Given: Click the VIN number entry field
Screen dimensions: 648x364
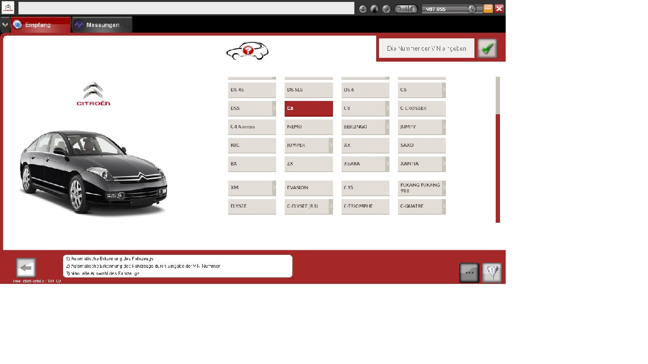Looking at the screenshot, I should [x=426, y=48].
